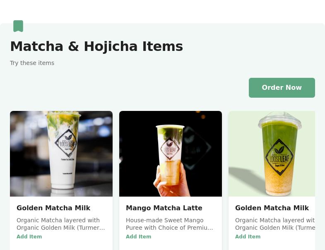Select the first Golden Matcha Milk title
The height and width of the screenshot is (250, 325).
pos(53,208)
